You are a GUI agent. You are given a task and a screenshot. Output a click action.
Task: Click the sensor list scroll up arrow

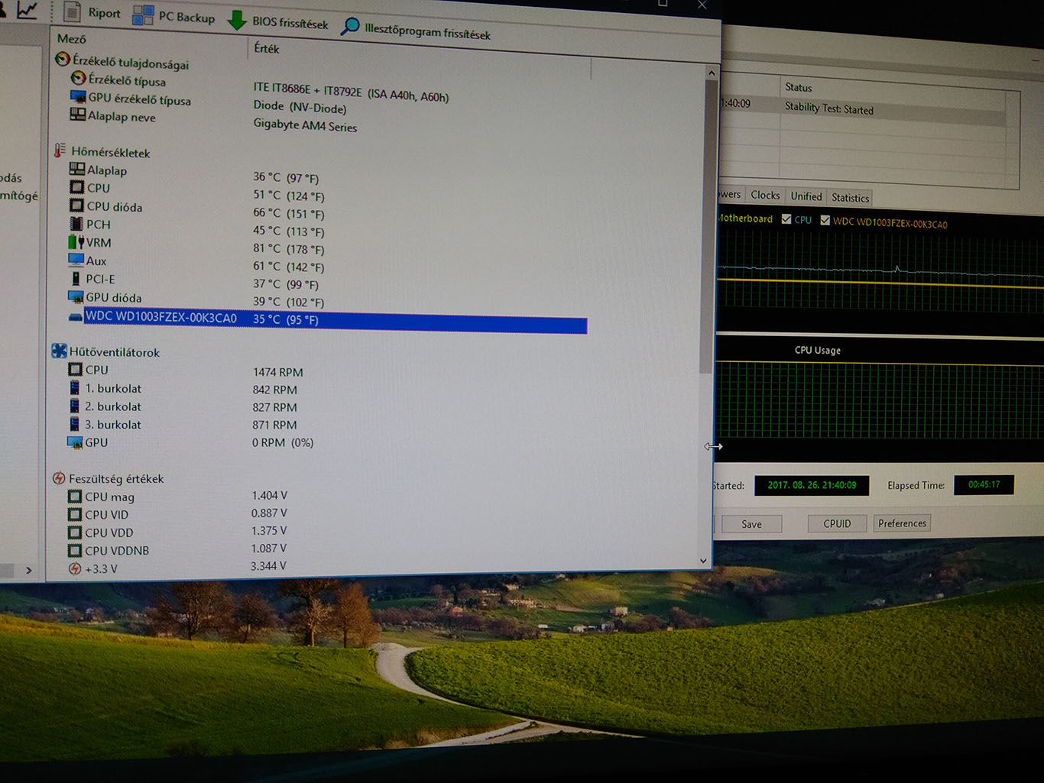(712, 73)
